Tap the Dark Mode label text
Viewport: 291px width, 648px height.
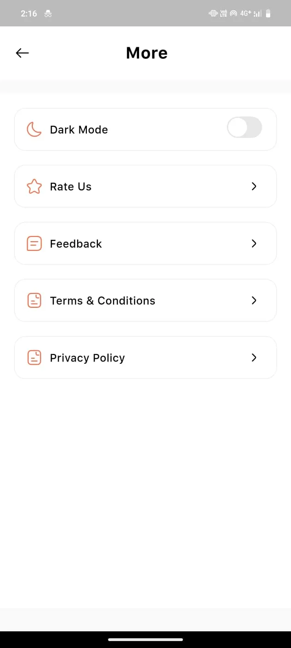[x=79, y=130]
